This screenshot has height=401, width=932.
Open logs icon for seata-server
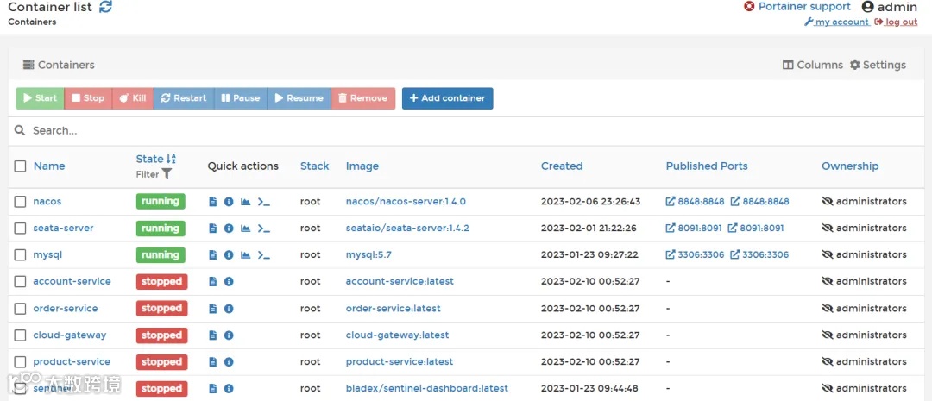click(213, 229)
